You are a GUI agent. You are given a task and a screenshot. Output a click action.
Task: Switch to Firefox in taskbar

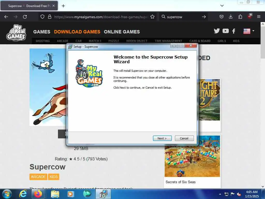38,194
